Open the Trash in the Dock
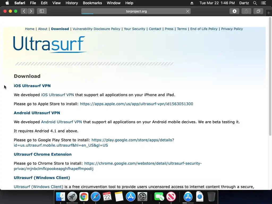 click(x=211, y=197)
